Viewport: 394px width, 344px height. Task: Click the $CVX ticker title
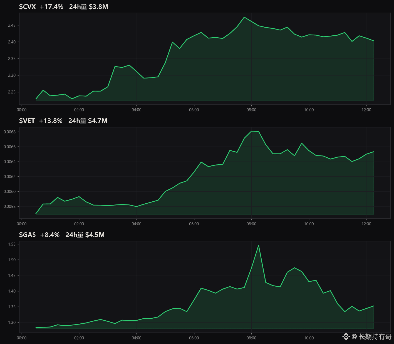pos(28,7)
